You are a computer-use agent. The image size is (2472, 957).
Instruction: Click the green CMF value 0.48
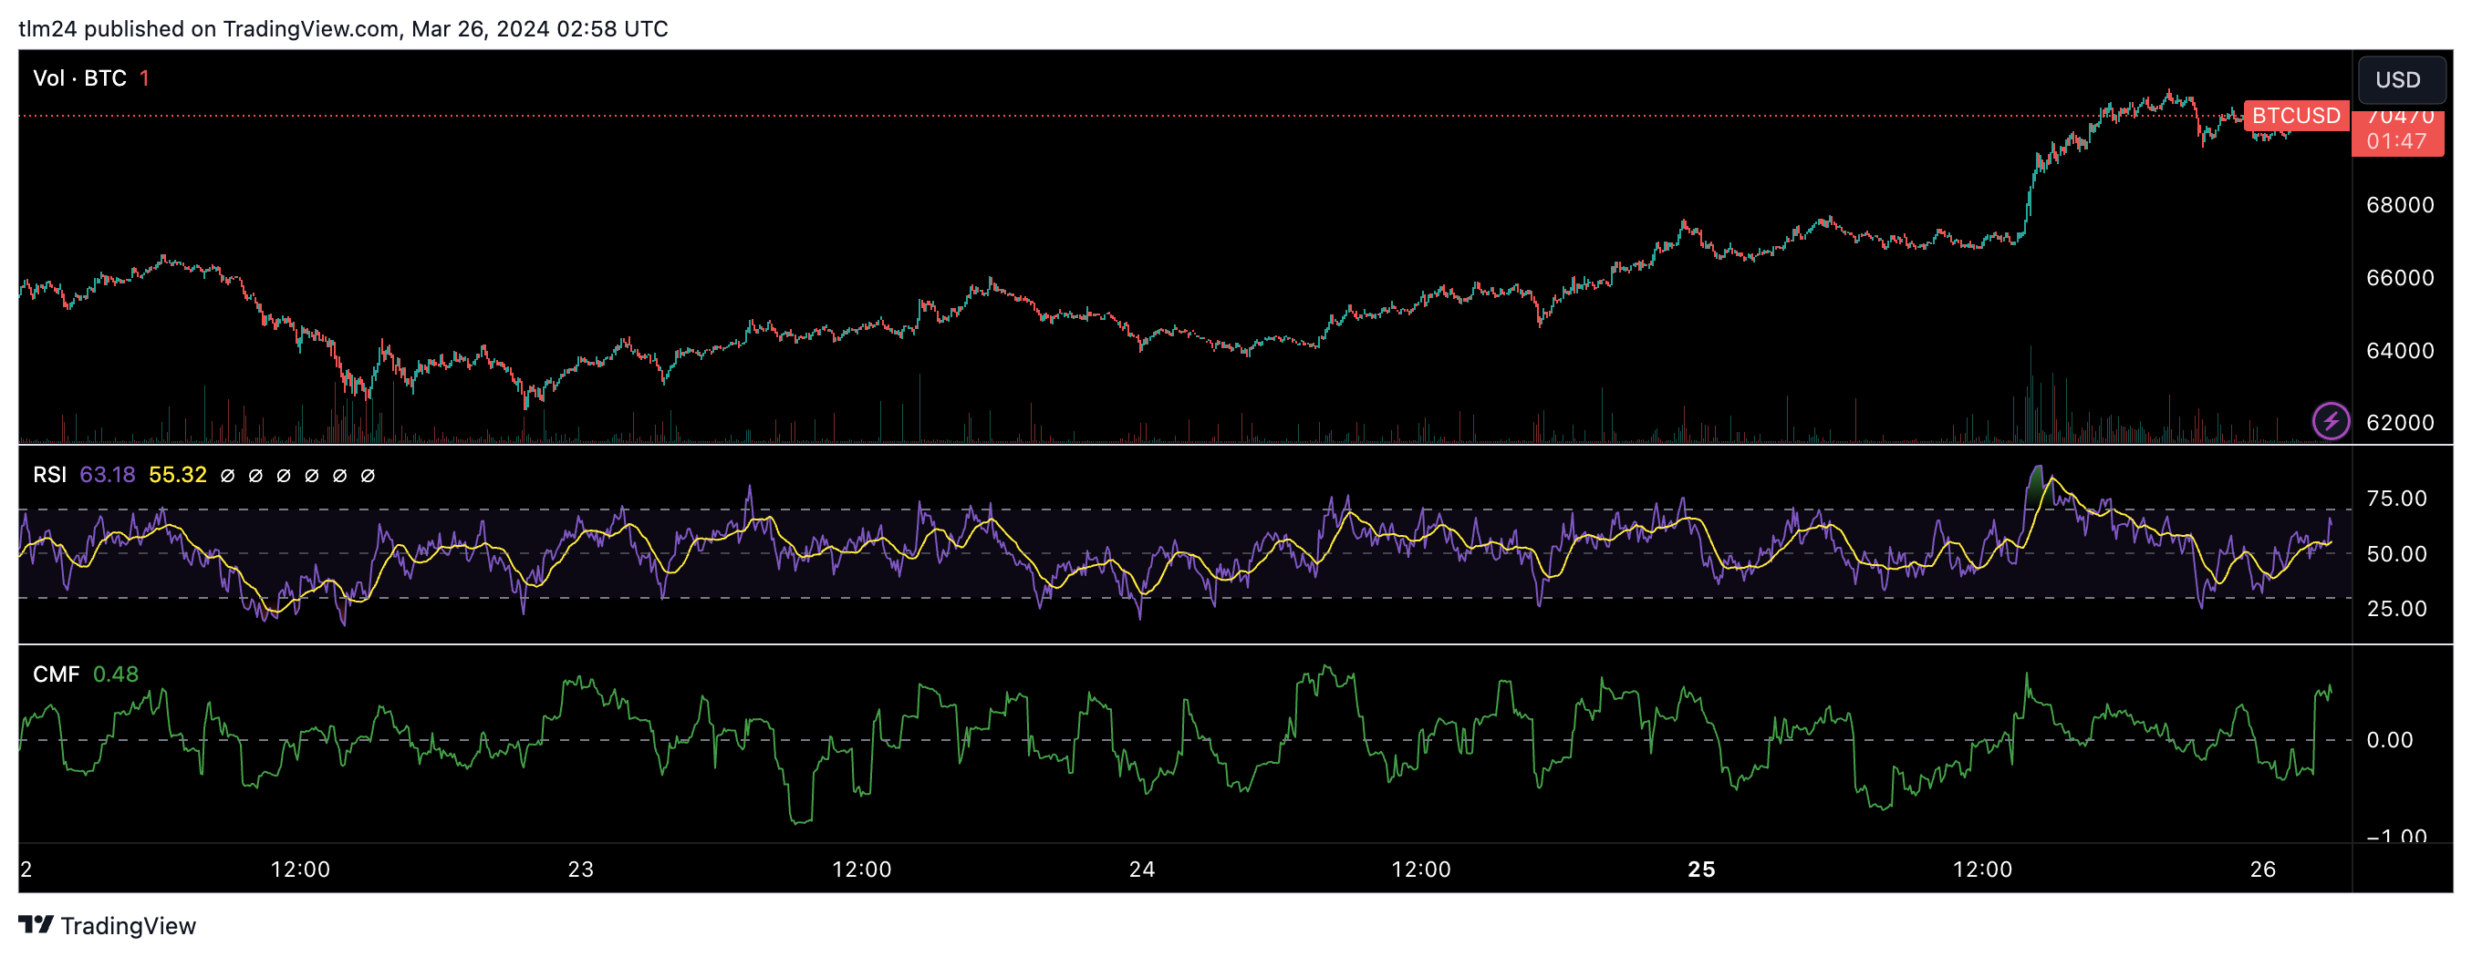(x=115, y=674)
